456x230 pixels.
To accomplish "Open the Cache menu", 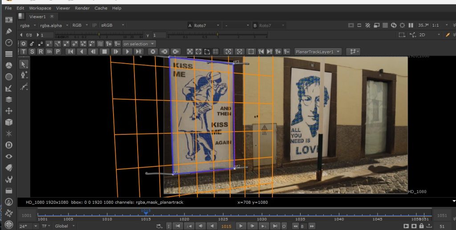I will [x=101, y=8].
